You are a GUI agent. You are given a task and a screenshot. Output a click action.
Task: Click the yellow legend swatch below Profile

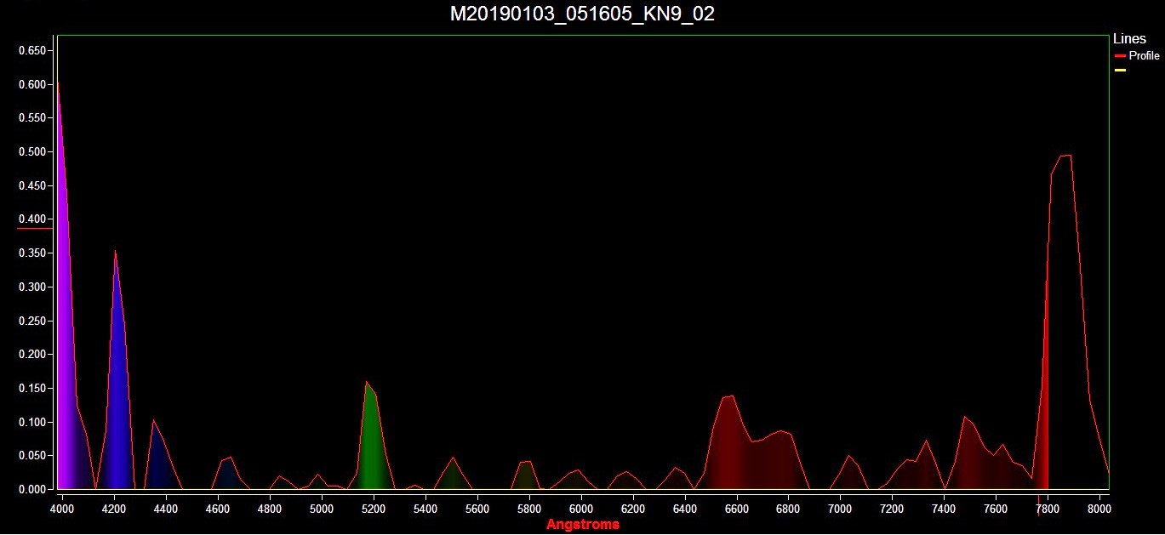[x=1120, y=70]
